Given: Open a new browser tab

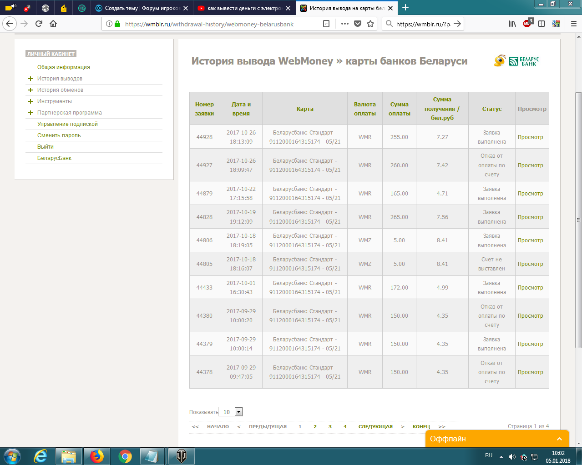Looking at the screenshot, I should pos(405,8).
